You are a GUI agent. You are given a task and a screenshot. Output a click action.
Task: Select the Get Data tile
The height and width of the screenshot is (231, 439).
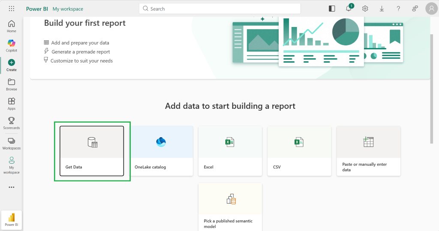tap(92, 151)
